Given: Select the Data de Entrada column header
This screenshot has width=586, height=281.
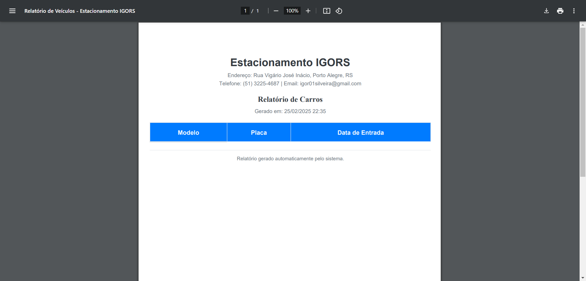Looking at the screenshot, I should [360, 132].
